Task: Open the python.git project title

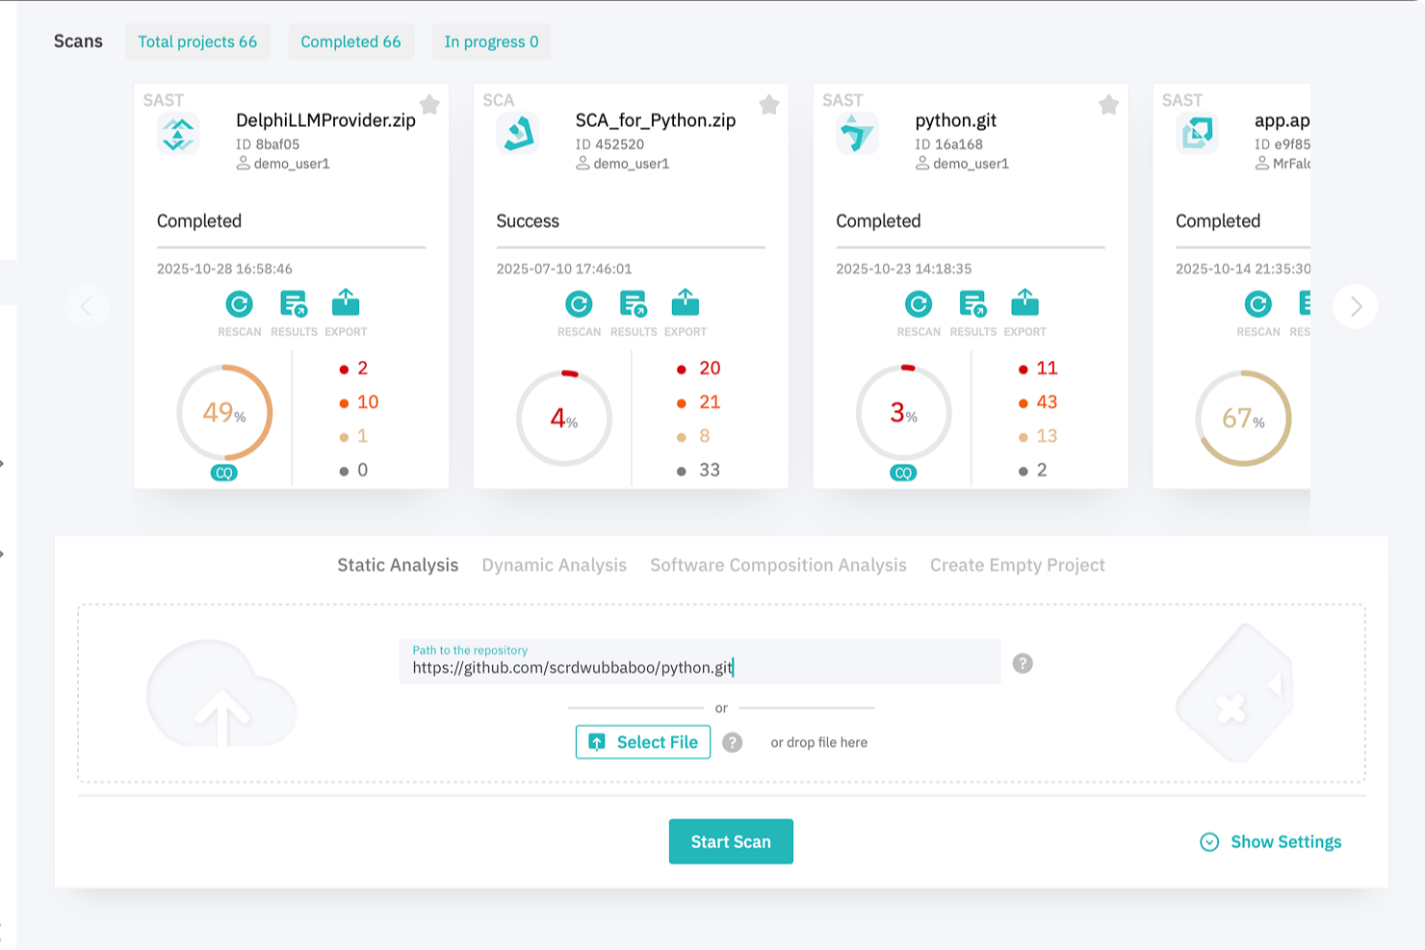Action: [955, 120]
